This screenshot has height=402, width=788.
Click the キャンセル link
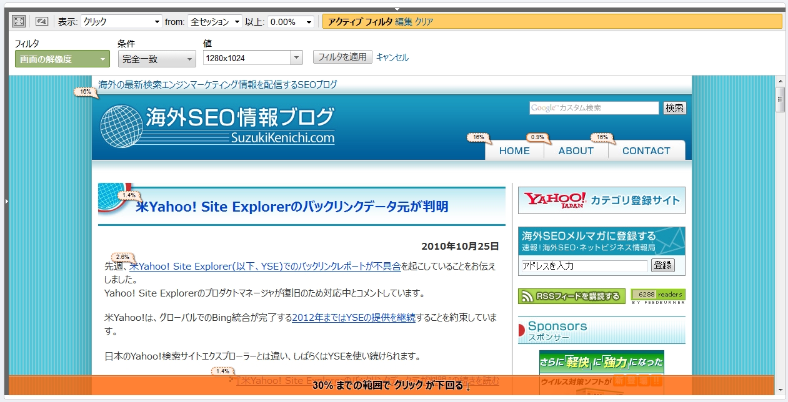(x=392, y=57)
